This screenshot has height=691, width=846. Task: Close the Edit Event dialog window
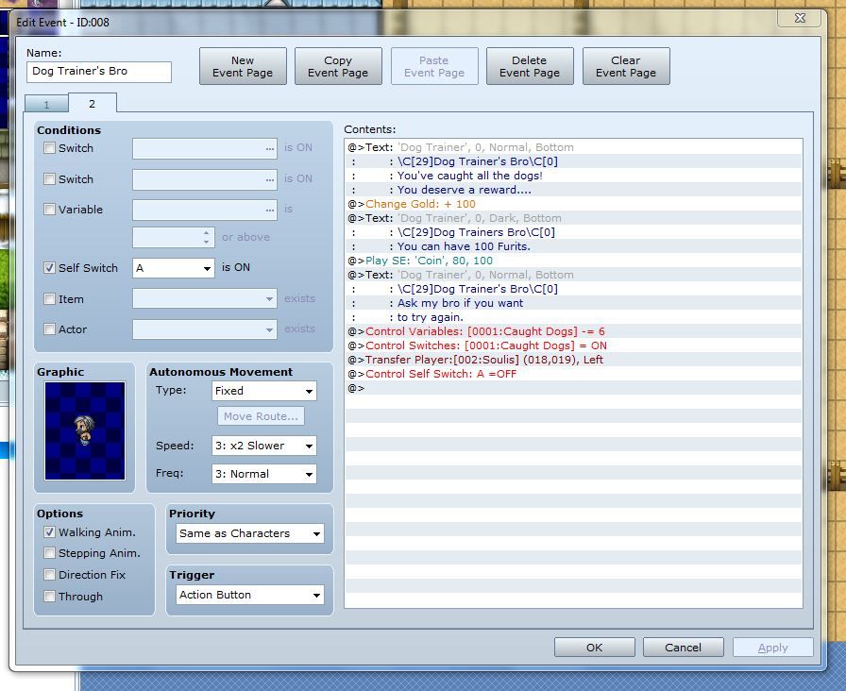tap(800, 18)
